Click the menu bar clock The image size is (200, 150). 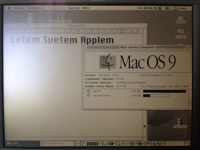[148, 8]
